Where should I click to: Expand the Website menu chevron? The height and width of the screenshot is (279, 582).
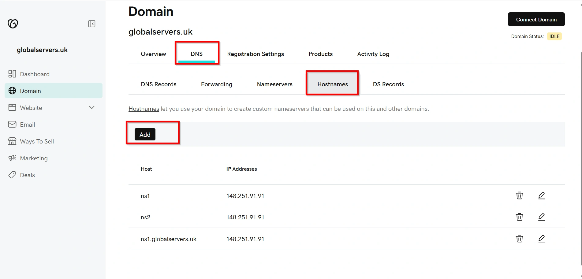pyautogui.click(x=92, y=107)
